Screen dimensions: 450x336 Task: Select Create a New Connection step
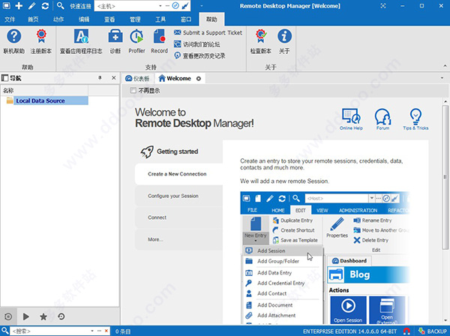pyautogui.click(x=178, y=174)
